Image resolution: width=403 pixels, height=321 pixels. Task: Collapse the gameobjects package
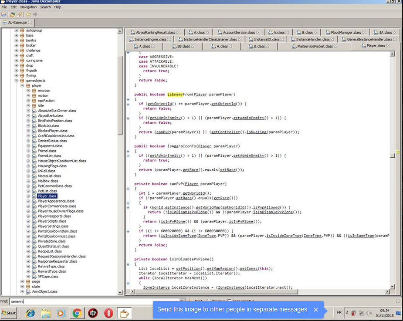[16, 81]
